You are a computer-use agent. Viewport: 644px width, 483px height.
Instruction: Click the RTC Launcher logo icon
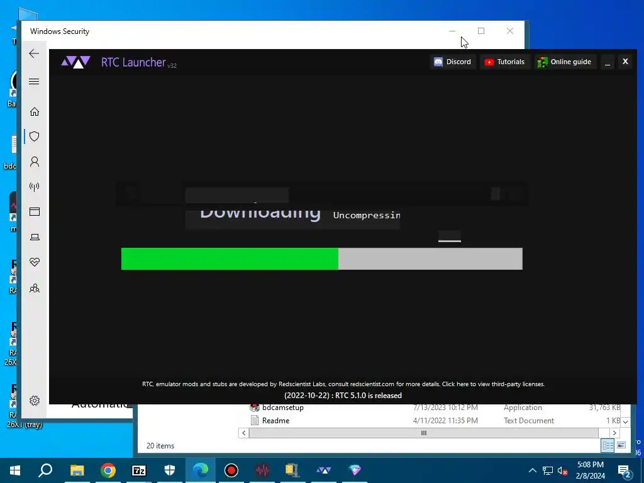pyautogui.click(x=75, y=62)
